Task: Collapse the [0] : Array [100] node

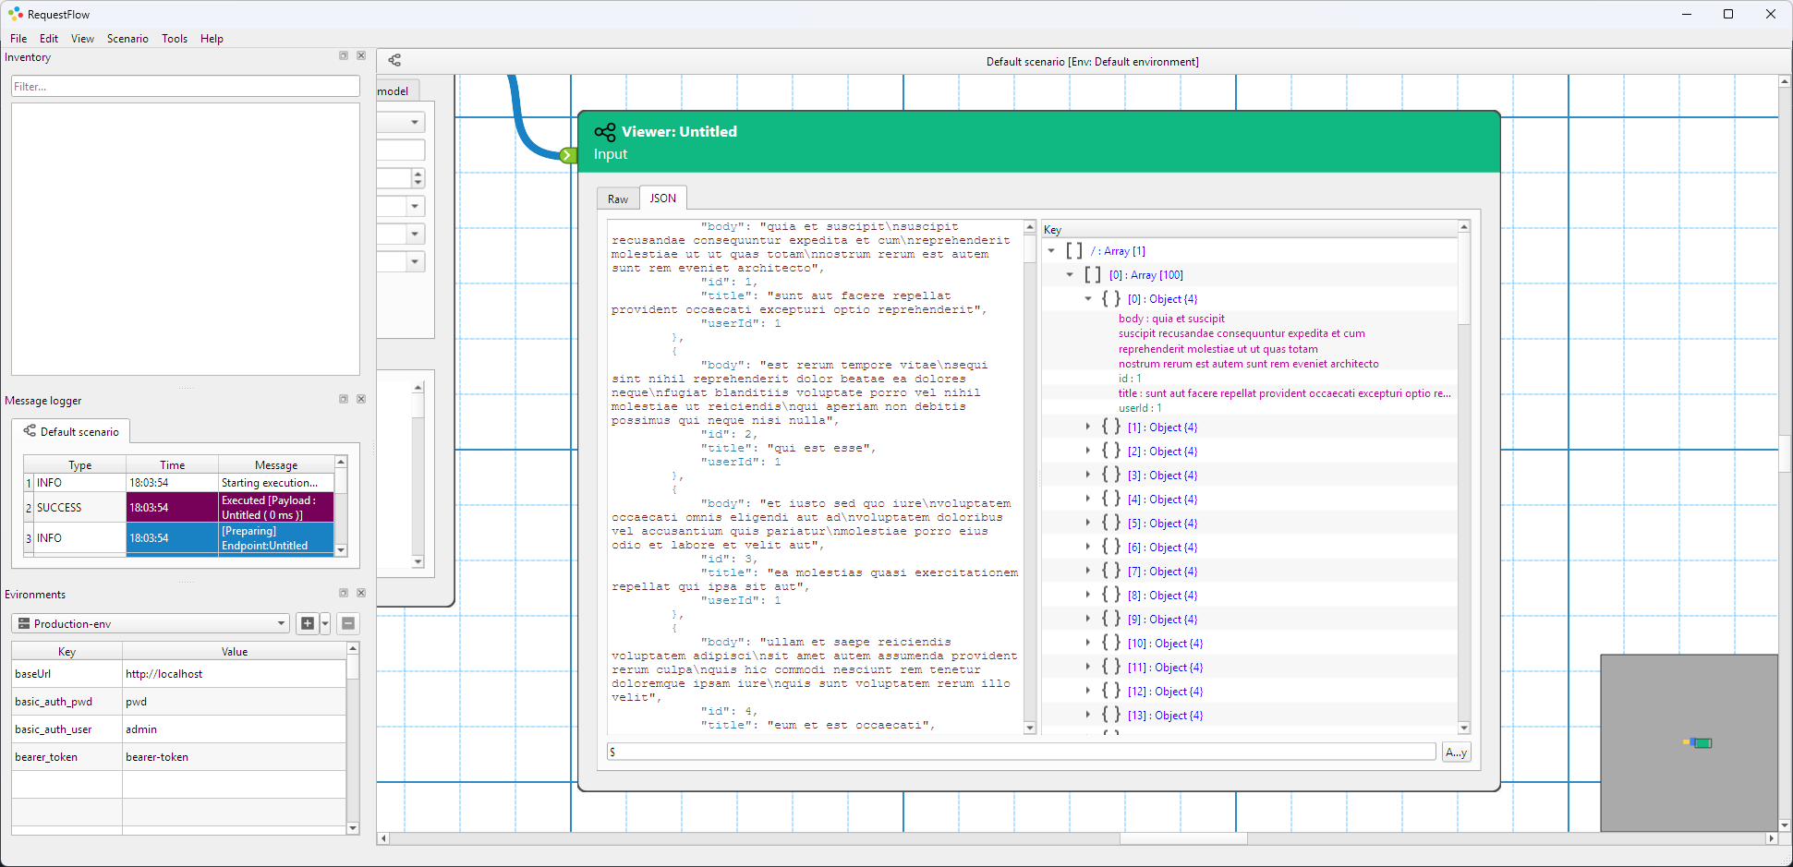Action: (1070, 275)
